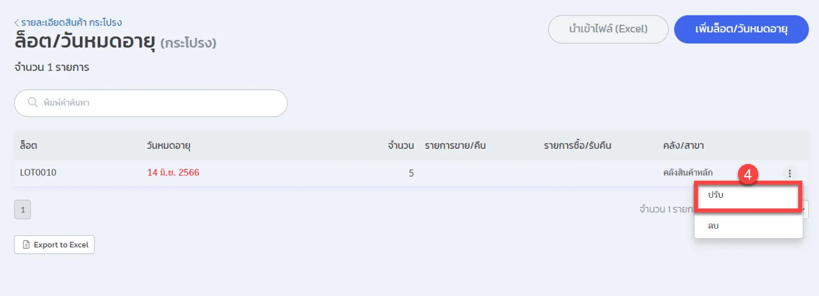819x296 pixels.
Task: Click the รายการซื้อ/รับคืน column header
Action: (x=577, y=146)
